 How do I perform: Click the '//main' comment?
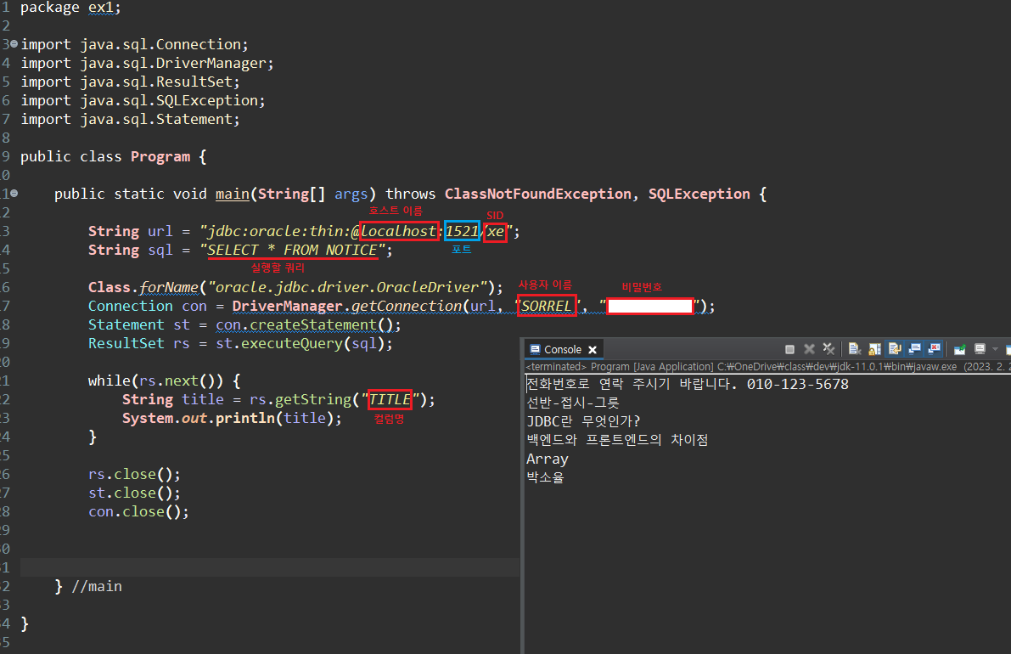(x=97, y=587)
